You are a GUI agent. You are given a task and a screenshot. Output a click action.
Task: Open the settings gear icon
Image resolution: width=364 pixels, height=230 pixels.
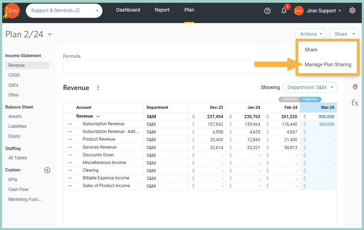point(352,10)
